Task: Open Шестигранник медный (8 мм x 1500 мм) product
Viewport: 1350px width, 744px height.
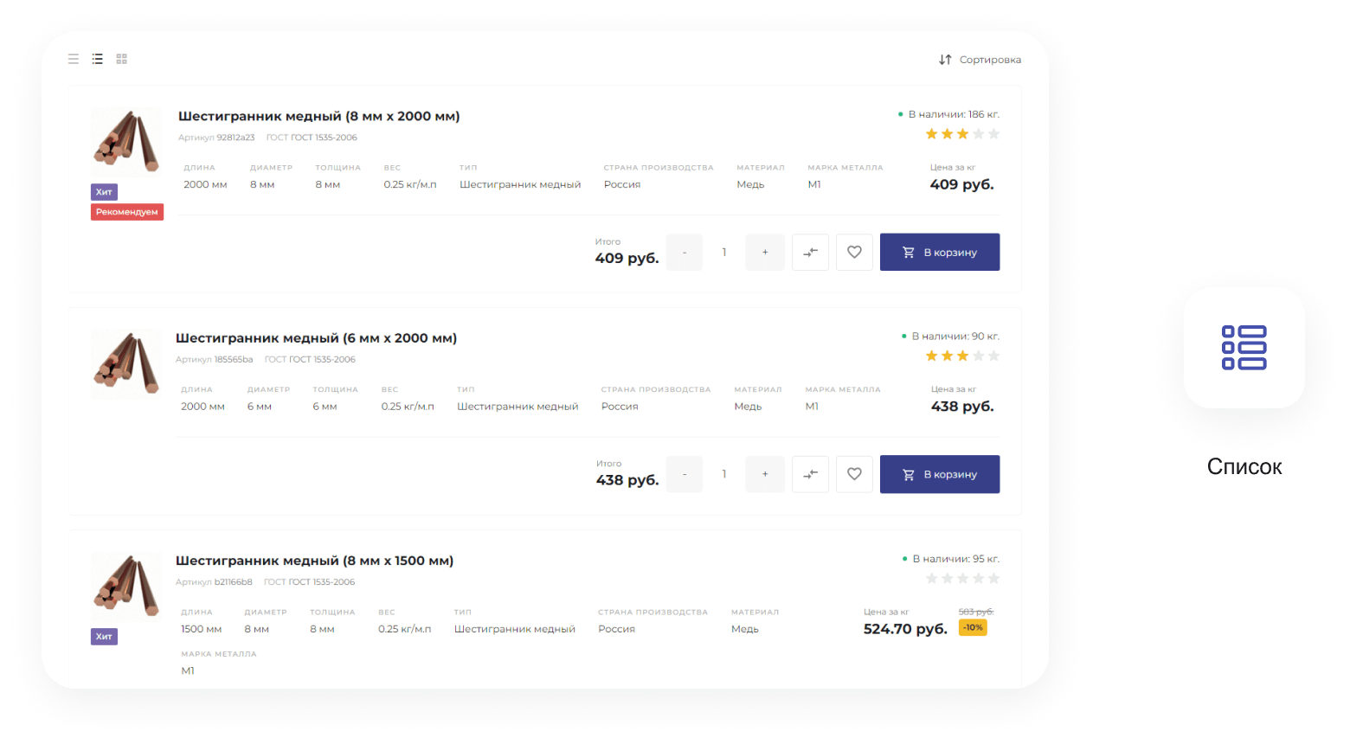Action: tap(314, 561)
